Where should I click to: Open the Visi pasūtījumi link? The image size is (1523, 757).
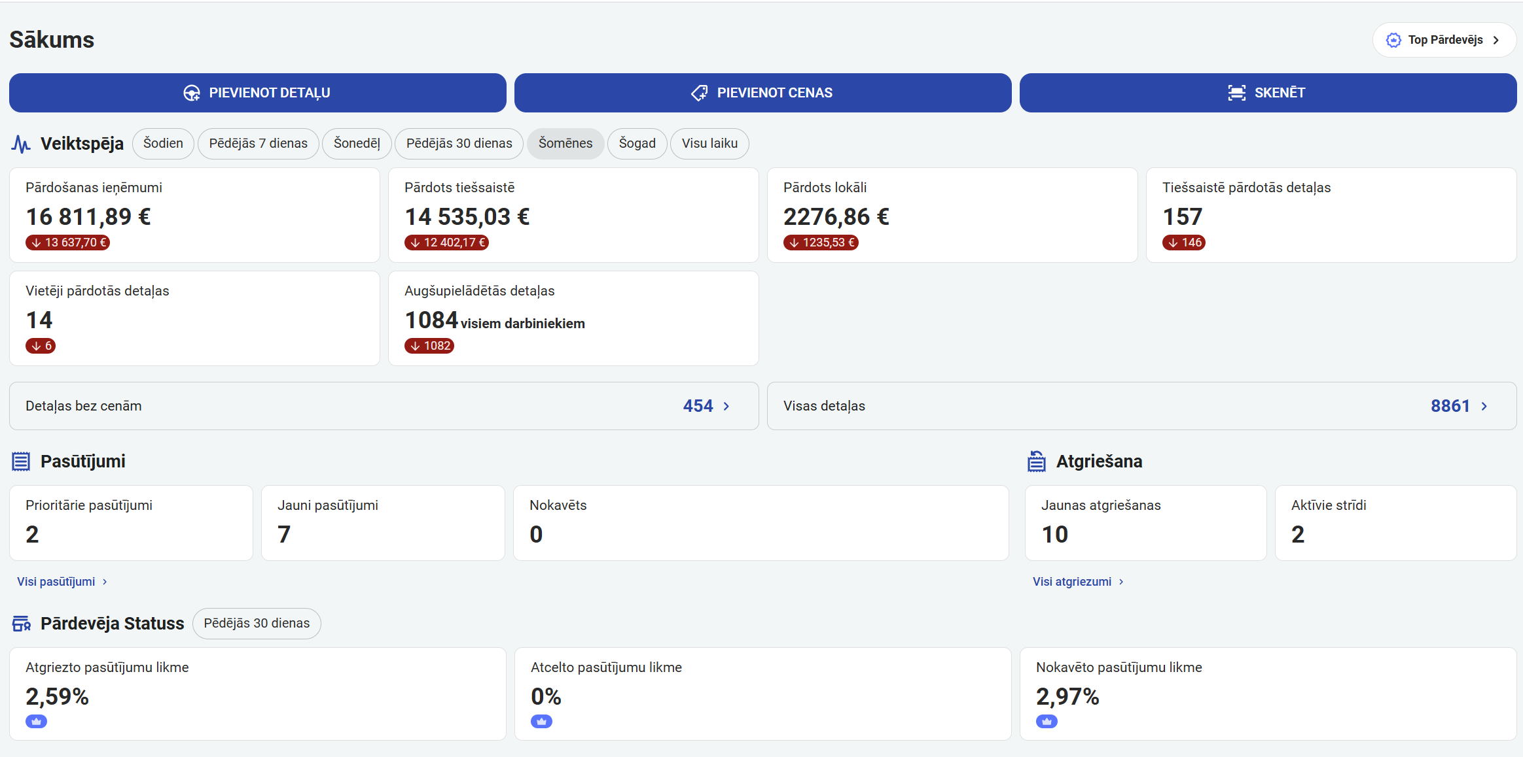tap(56, 582)
